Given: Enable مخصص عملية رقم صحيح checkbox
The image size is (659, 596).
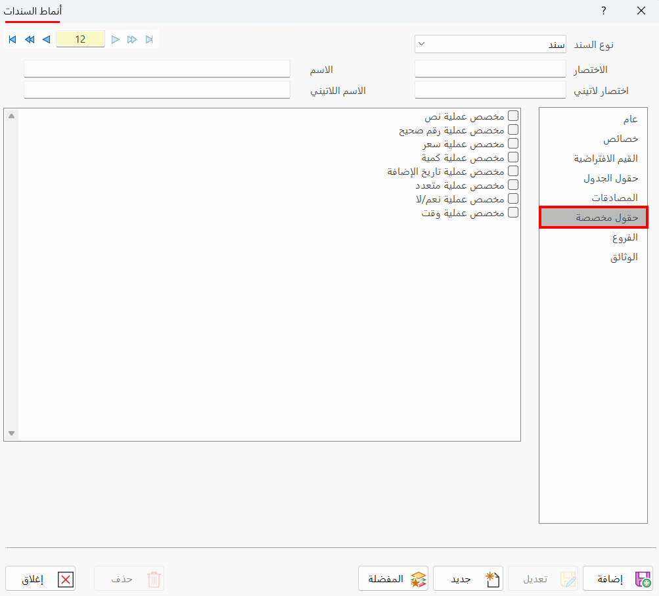Looking at the screenshot, I should (512, 129).
